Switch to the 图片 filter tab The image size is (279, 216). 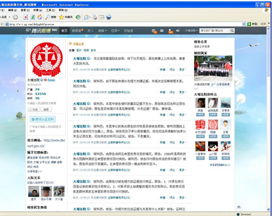pos(79,50)
